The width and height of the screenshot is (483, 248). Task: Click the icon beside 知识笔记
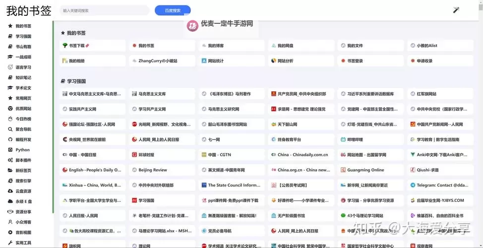[x=10, y=78]
